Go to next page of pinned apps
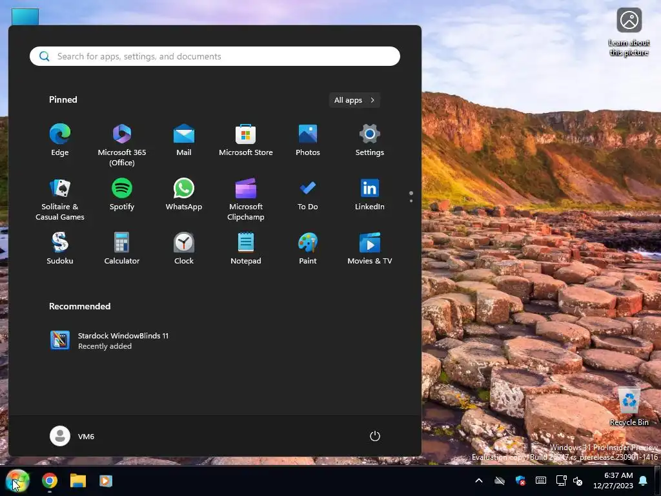Image resolution: width=661 pixels, height=496 pixels. [411, 201]
